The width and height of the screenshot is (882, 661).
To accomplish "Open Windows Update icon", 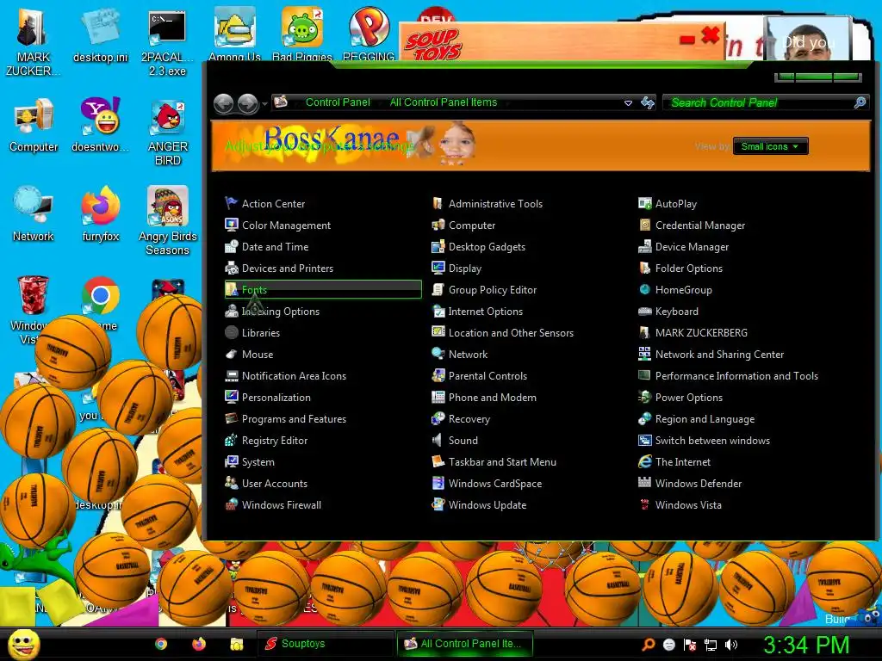I will [438, 504].
